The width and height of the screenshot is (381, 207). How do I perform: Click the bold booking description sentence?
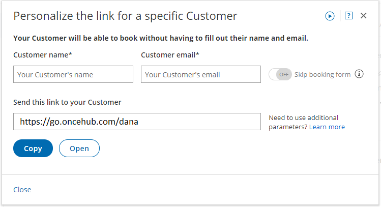point(161,38)
